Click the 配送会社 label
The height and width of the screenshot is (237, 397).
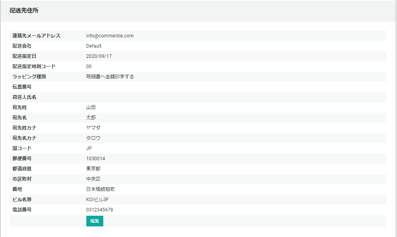[22, 46]
